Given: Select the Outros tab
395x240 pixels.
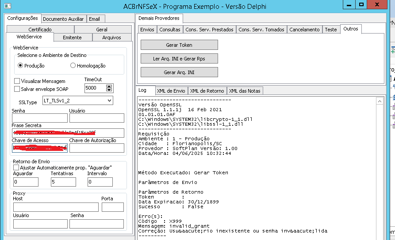Looking at the screenshot, I should point(351,29).
